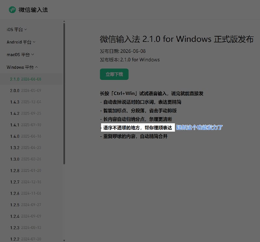Click the 长内容自动归纳分点 line
The height and width of the screenshot is (242, 260).
tap(136, 119)
